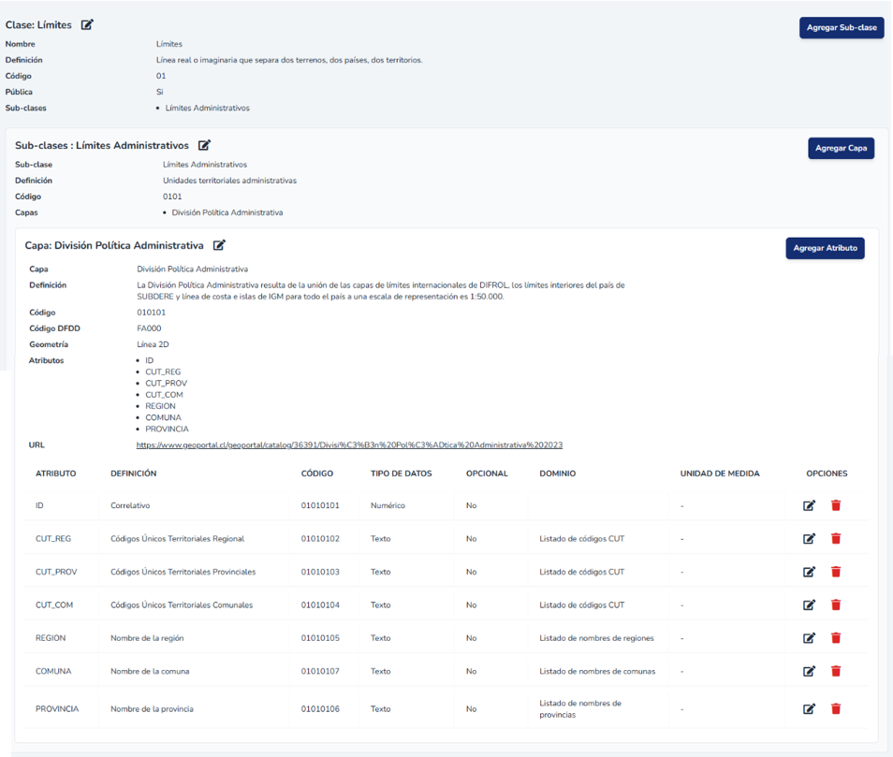The image size is (893, 757).
Task: Edit the CUT_REG attribute row
Action: pyautogui.click(x=809, y=538)
